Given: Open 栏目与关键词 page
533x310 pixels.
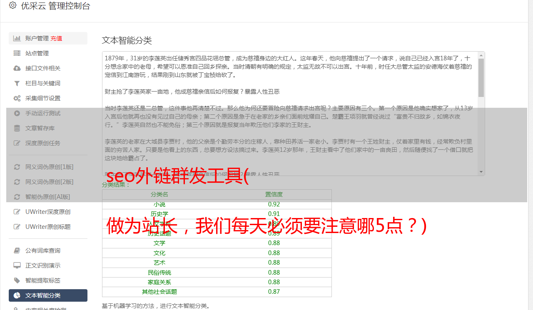Looking at the screenshot, I should [x=48, y=83].
